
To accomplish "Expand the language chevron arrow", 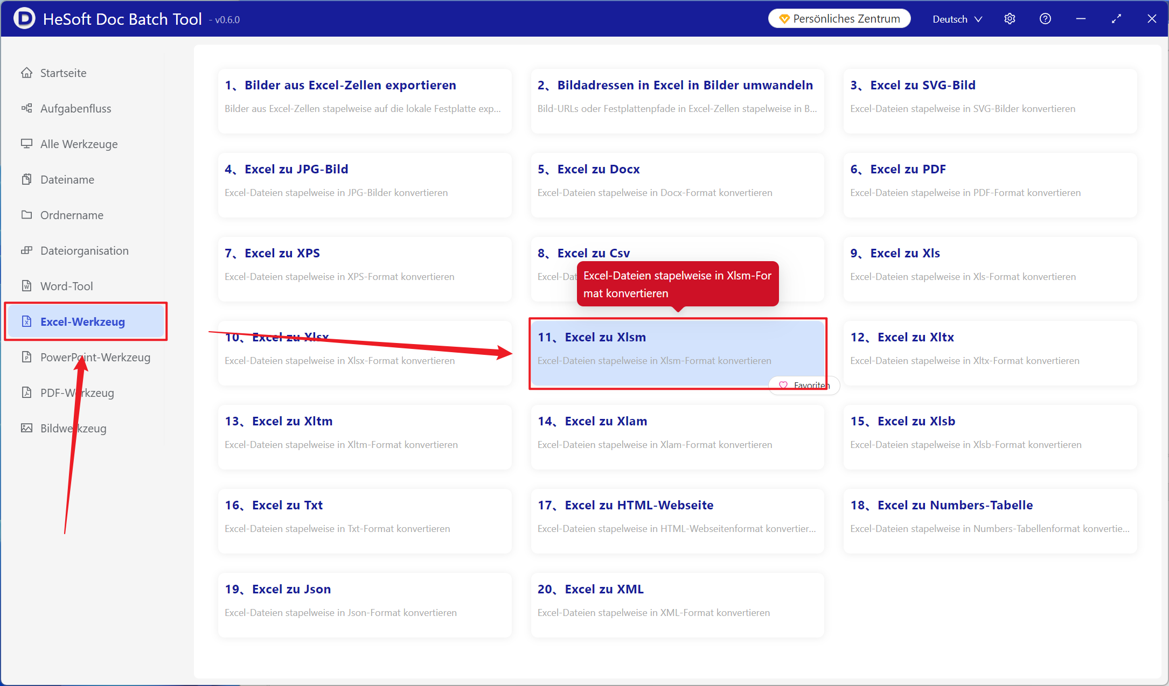I will click(978, 19).
